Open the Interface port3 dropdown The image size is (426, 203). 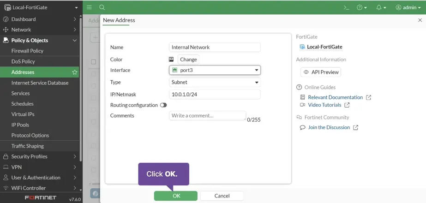[x=215, y=70]
